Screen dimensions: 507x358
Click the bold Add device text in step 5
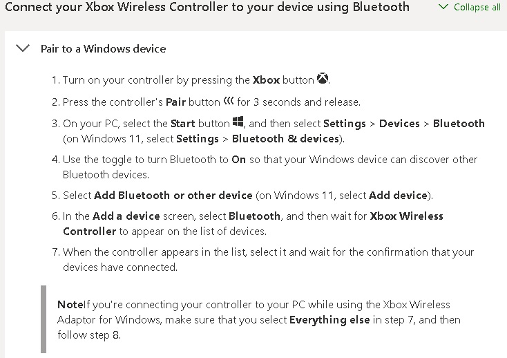397,195
